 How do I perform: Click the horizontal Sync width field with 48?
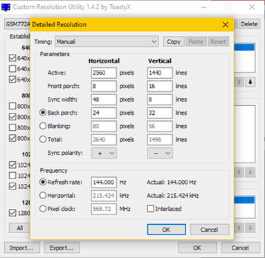click(104, 100)
